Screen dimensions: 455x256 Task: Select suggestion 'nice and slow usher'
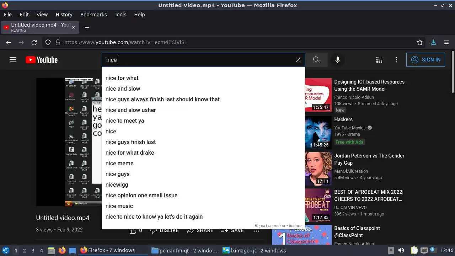203,110
